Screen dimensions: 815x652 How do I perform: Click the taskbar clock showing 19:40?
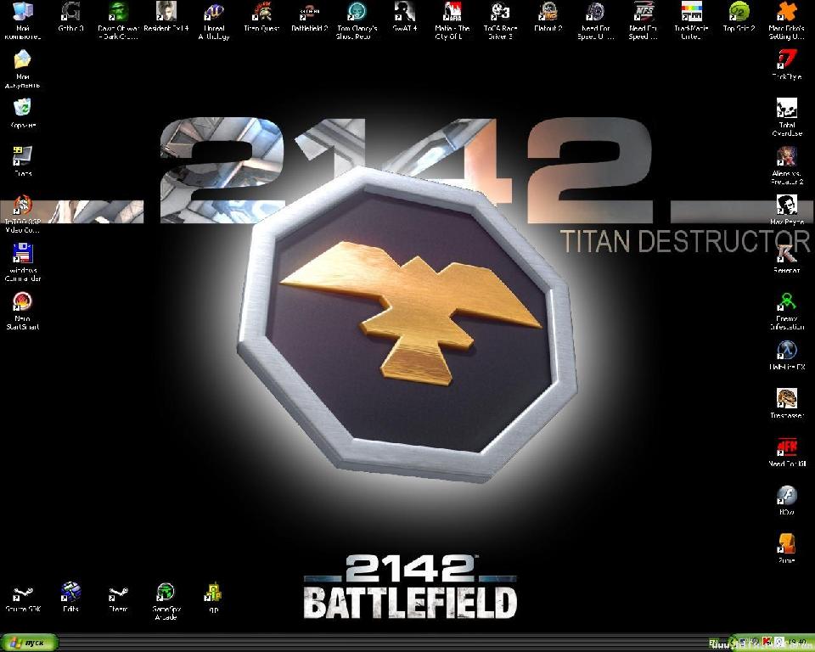[x=797, y=644]
